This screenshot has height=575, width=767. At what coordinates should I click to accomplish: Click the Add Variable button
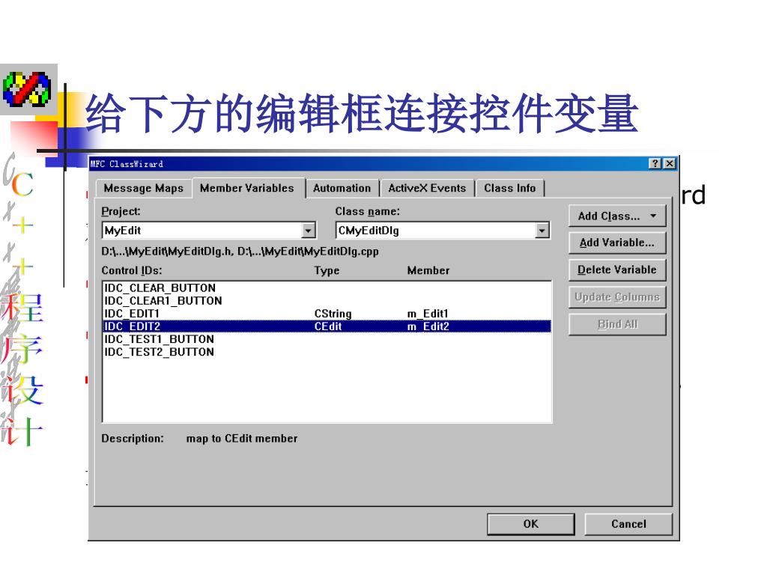pyautogui.click(x=617, y=243)
